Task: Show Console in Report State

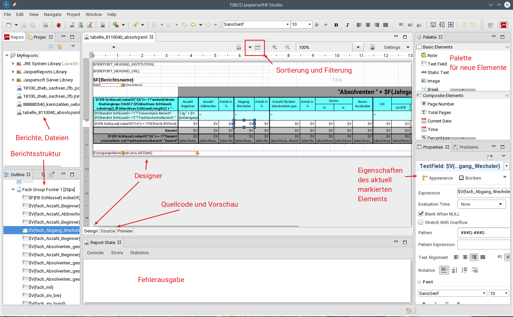Action: [x=95, y=253]
